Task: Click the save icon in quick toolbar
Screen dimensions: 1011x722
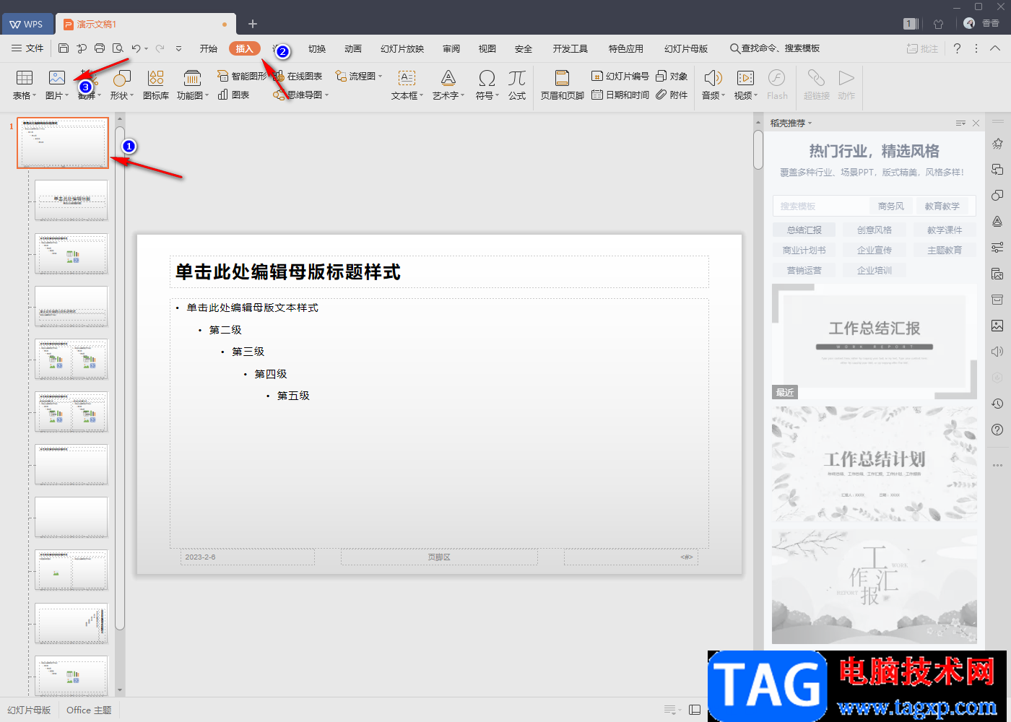Action: pos(64,48)
